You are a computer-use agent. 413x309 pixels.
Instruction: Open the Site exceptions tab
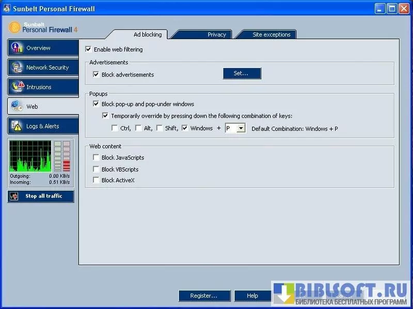271,35
